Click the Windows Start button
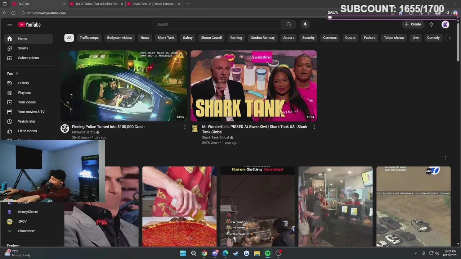 point(183,253)
